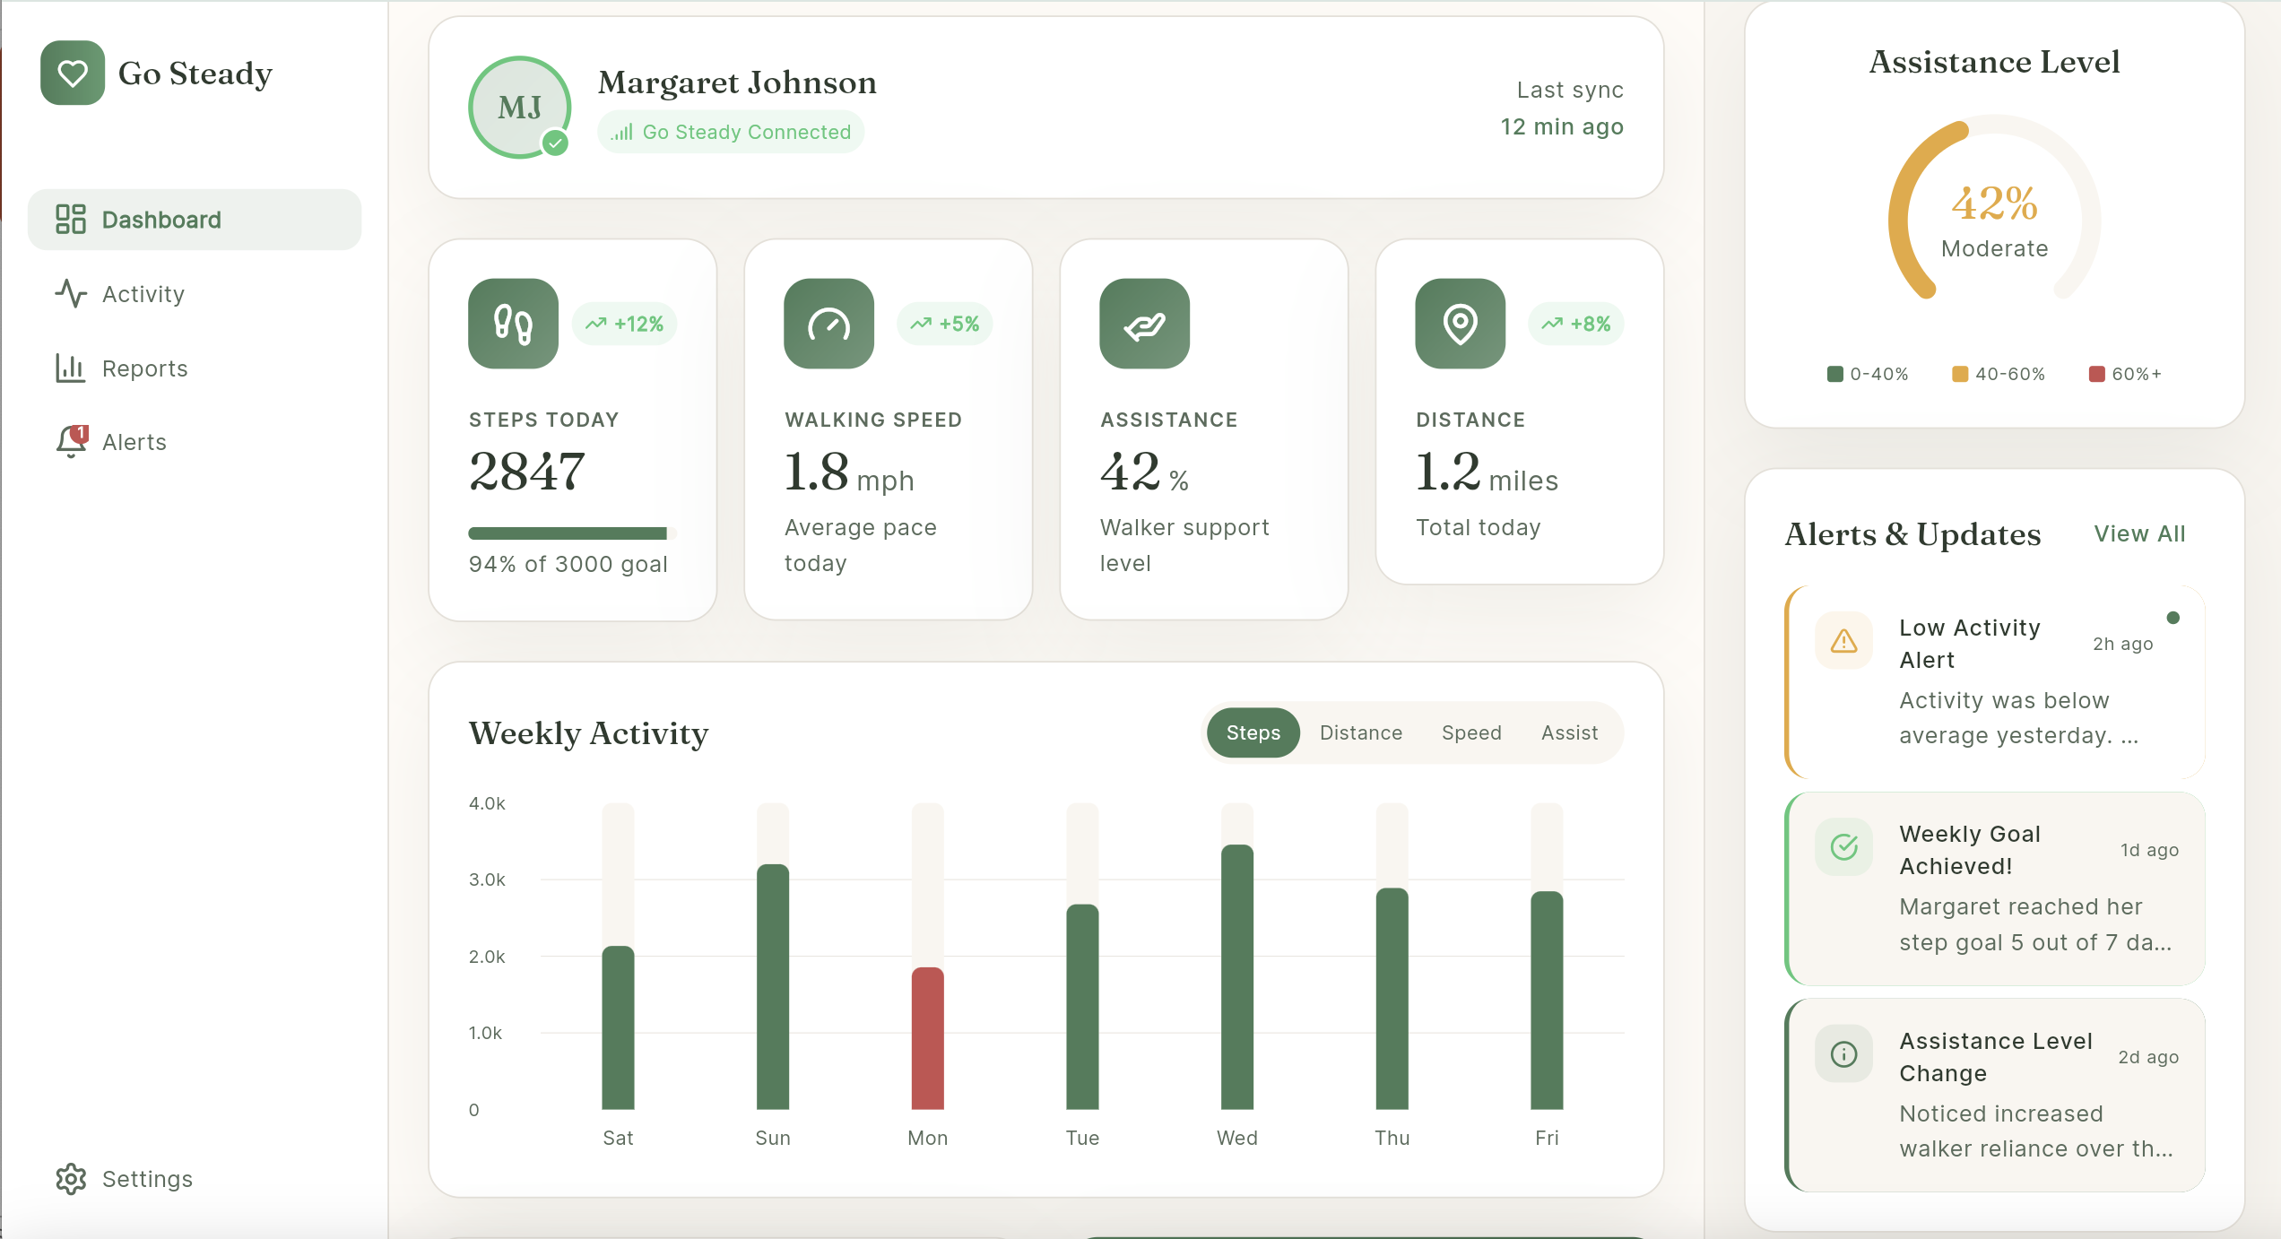Click the warning icon on Low Activity Alert
The width and height of the screenshot is (2281, 1239).
pos(1843,640)
